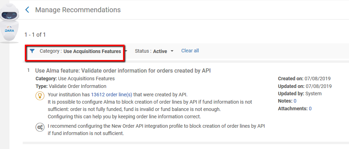Select the 'Type: Validate Order Information' text
This screenshot has height=149, width=349.
[x=71, y=86]
